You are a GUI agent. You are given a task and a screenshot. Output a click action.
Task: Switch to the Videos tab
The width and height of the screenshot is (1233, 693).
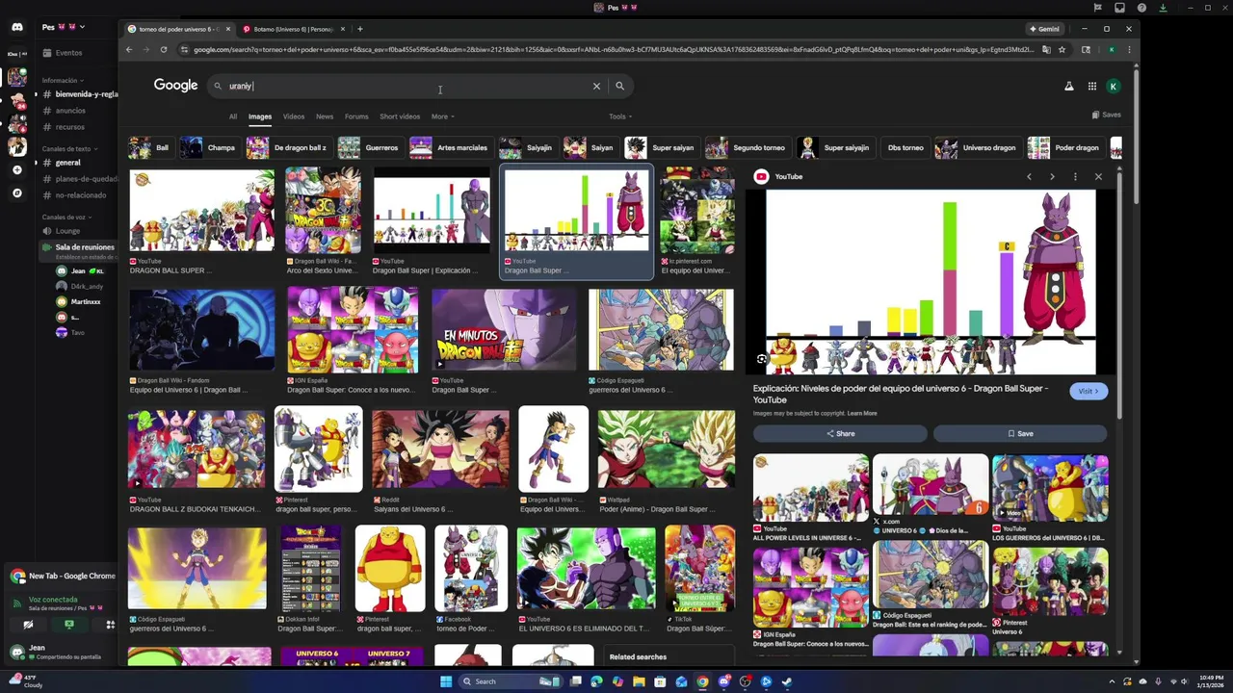click(294, 116)
